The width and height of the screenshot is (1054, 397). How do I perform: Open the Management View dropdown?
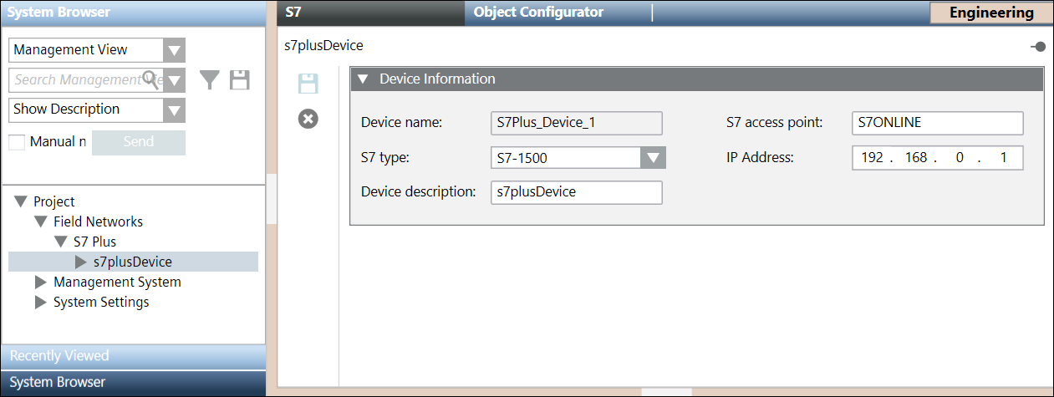pos(174,50)
